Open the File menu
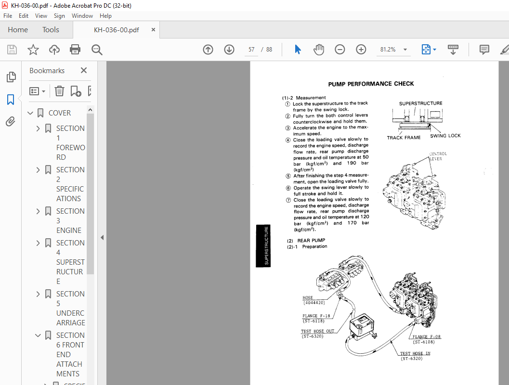The width and height of the screenshot is (509, 385). click(8, 15)
